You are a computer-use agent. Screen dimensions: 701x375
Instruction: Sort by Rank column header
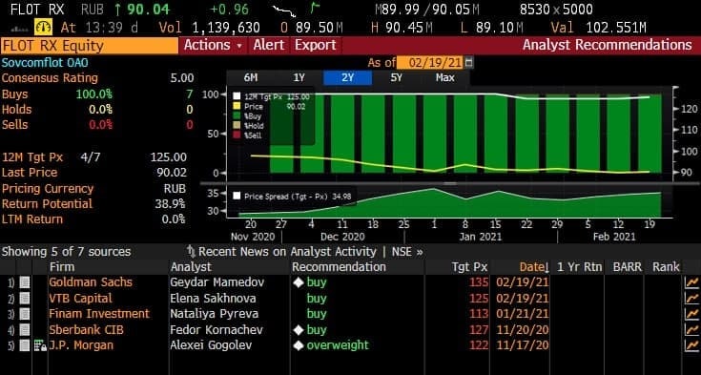tap(666, 267)
